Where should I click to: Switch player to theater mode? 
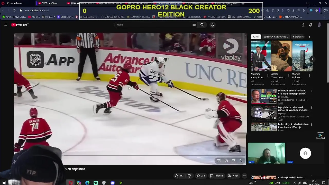pyautogui.click(x=234, y=161)
